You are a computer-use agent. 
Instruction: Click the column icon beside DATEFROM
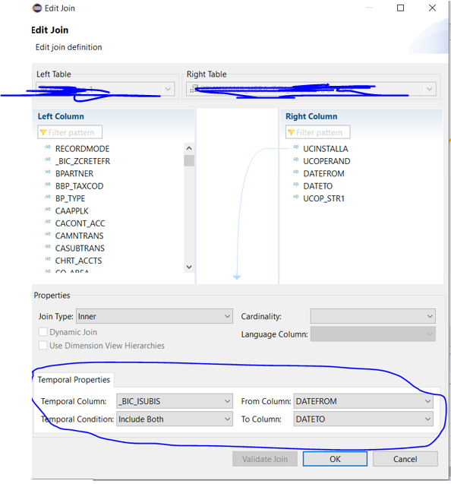296,172
